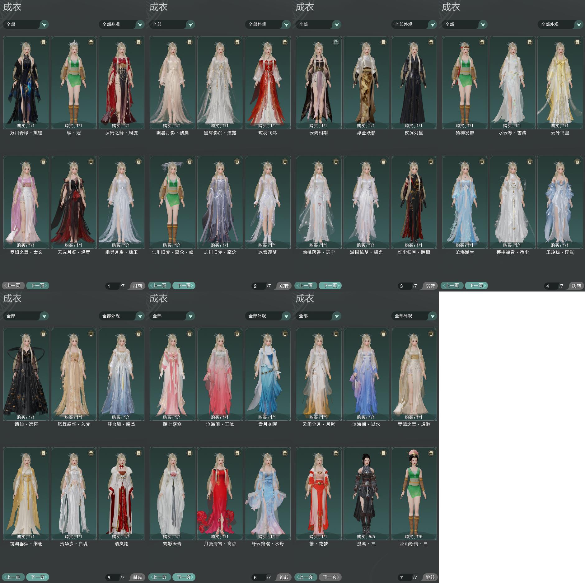Open 全部外观 dropdown in page 4 panel
Screen dimensions: 585x583
tap(560, 24)
